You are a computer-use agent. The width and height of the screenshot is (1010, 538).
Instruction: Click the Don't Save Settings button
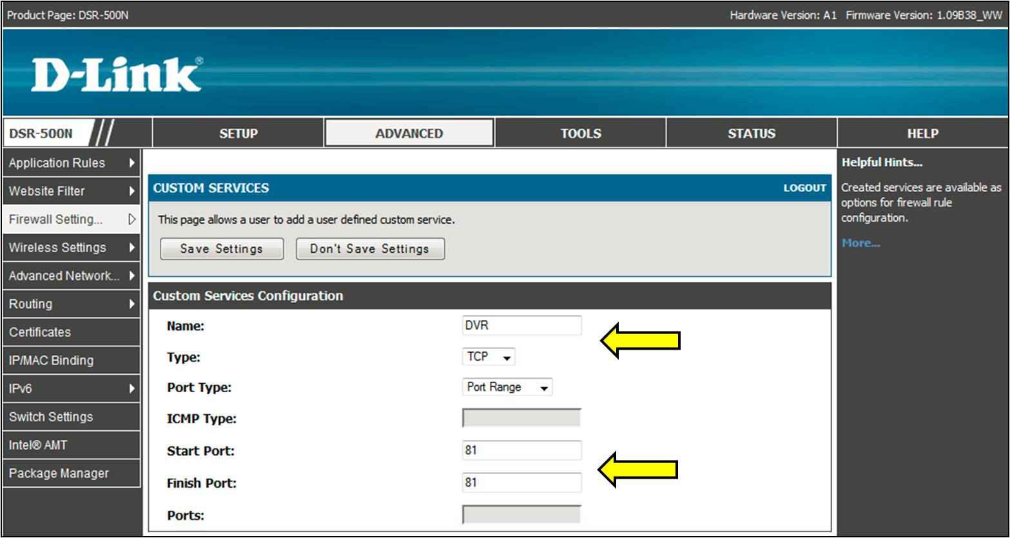(370, 249)
